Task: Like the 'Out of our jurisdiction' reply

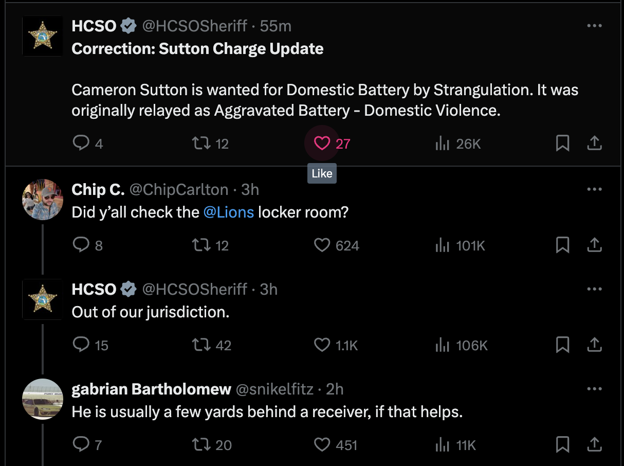Action: click(x=322, y=345)
